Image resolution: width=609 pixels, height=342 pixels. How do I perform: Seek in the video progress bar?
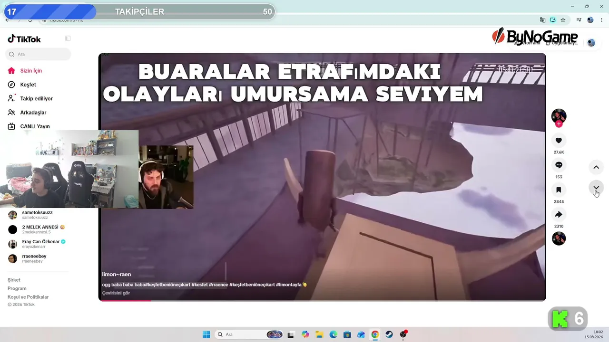pos(322,300)
